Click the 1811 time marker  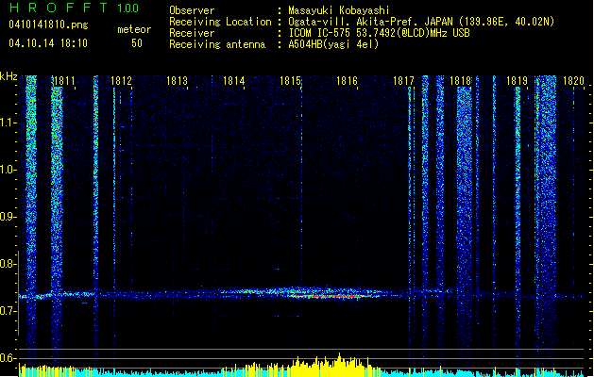[64, 81]
